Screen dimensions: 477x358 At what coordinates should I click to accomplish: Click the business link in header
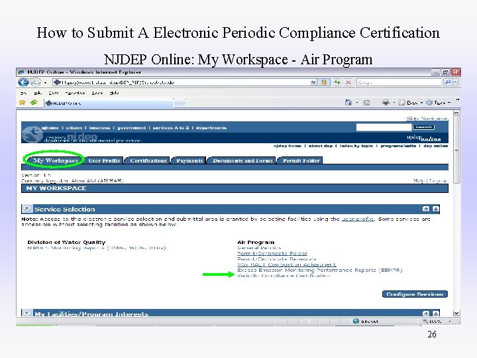pos(99,128)
